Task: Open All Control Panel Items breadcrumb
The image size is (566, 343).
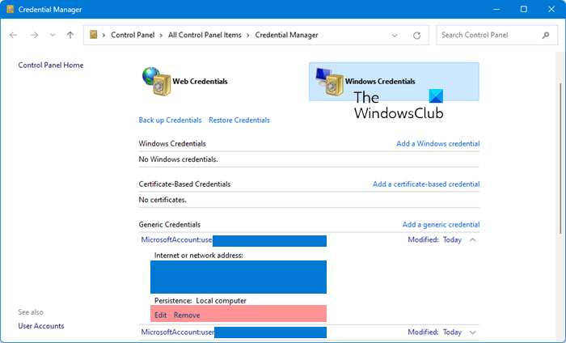Action: click(205, 35)
